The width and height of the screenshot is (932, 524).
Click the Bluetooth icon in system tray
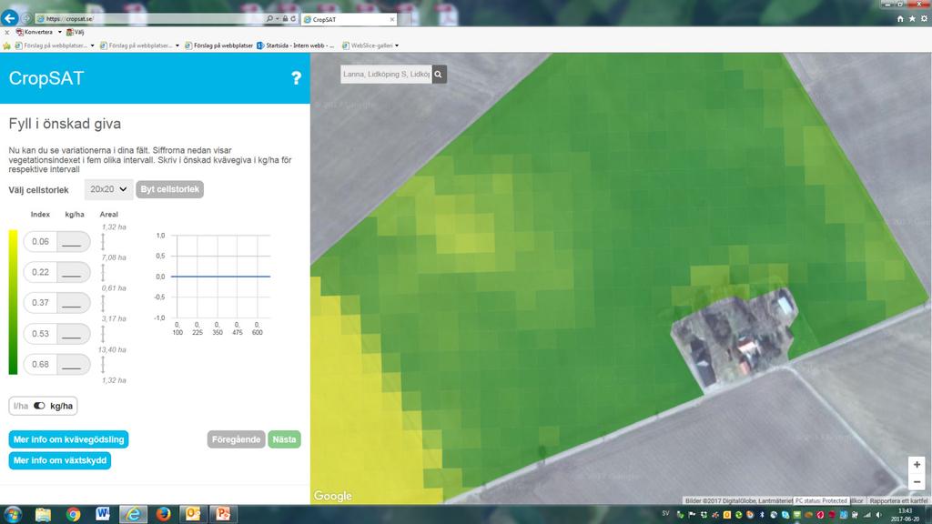click(762, 515)
